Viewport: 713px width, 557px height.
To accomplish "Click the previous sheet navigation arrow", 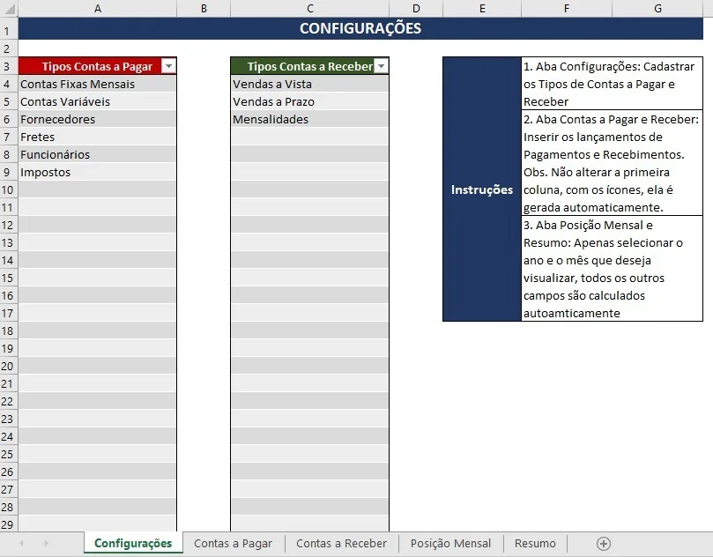I will (21, 543).
